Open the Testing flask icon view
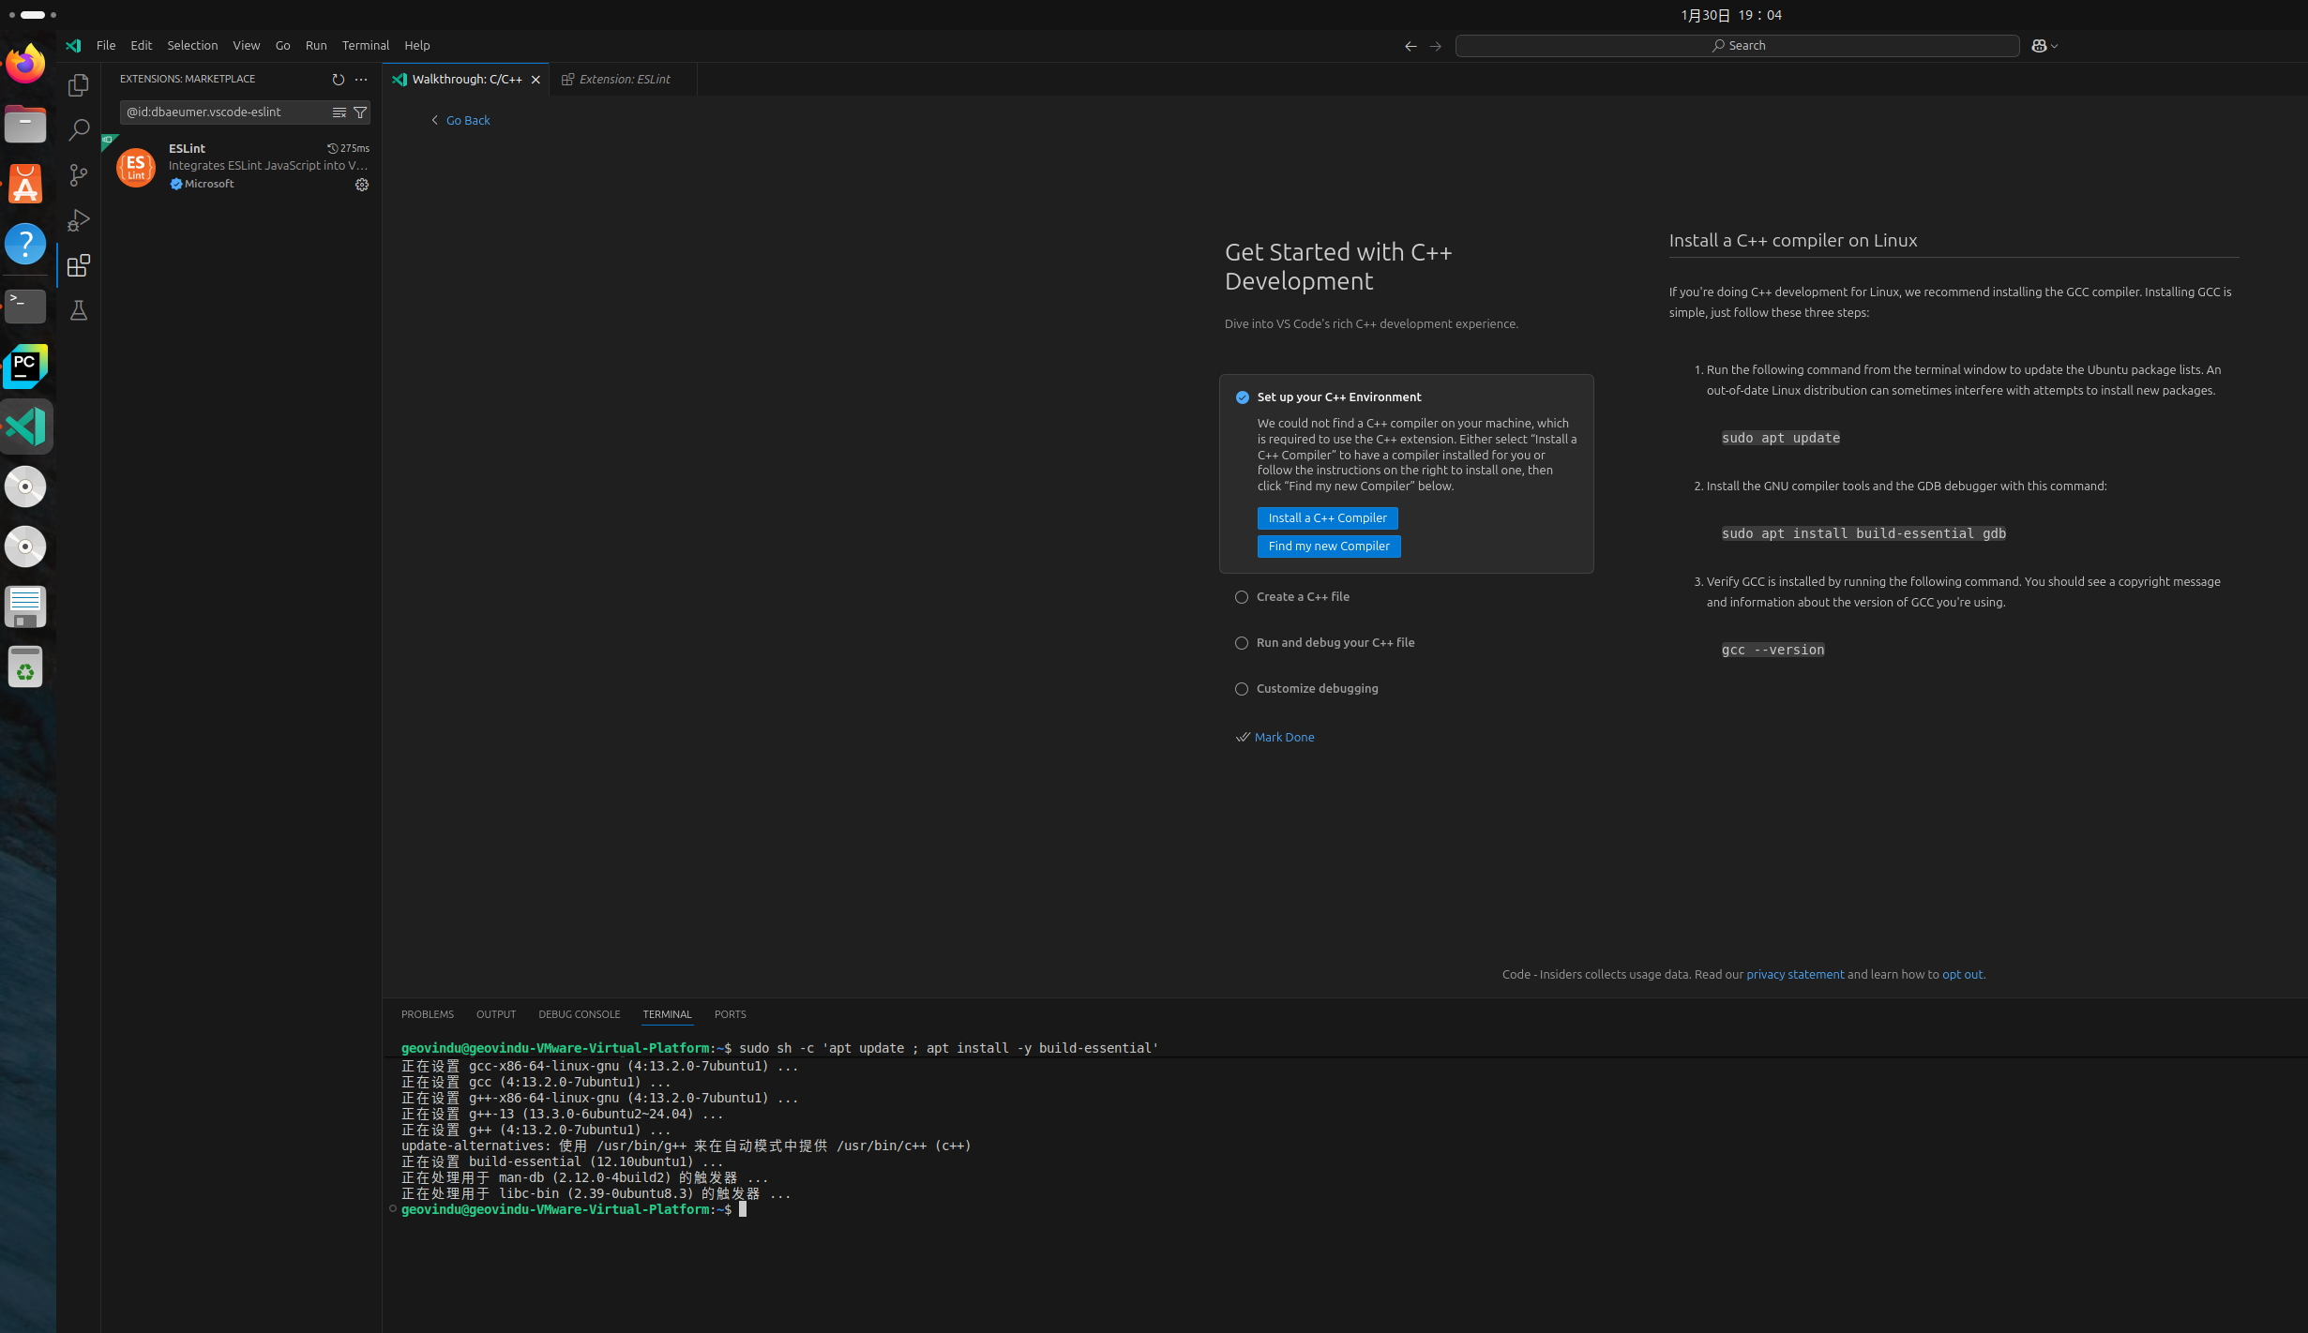Screen dimensions: 2308x1333 (79, 310)
